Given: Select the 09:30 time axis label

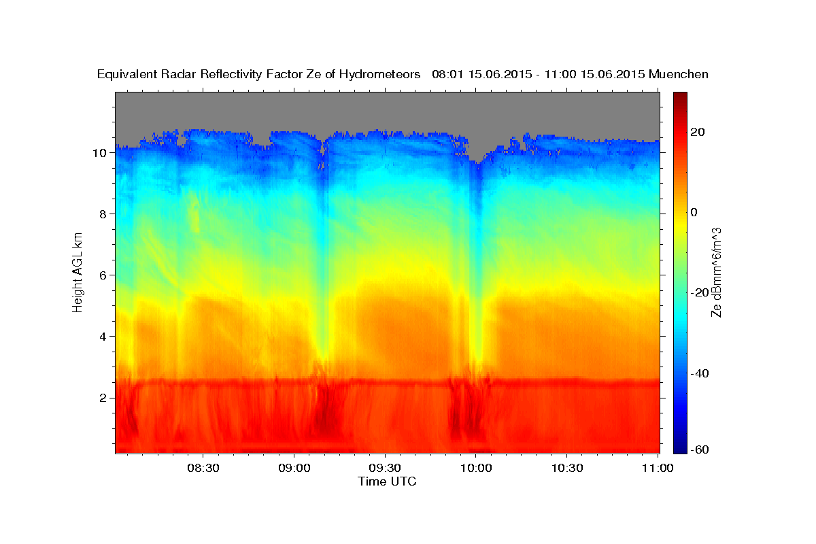Looking at the screenshot, I should (385, 468).
